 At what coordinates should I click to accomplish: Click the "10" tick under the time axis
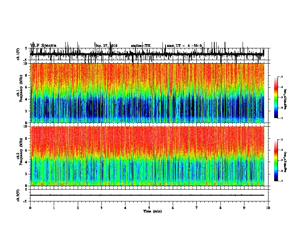(x=268, y=208)
